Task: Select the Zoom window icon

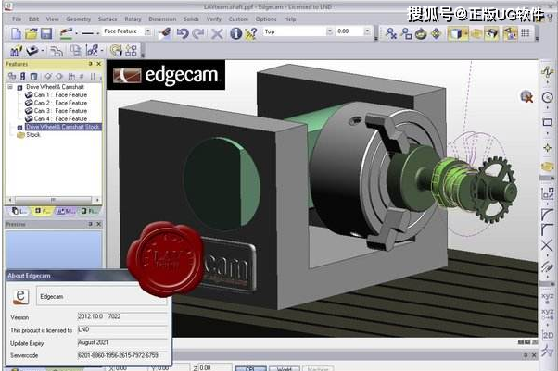Action: pos(406,33)
